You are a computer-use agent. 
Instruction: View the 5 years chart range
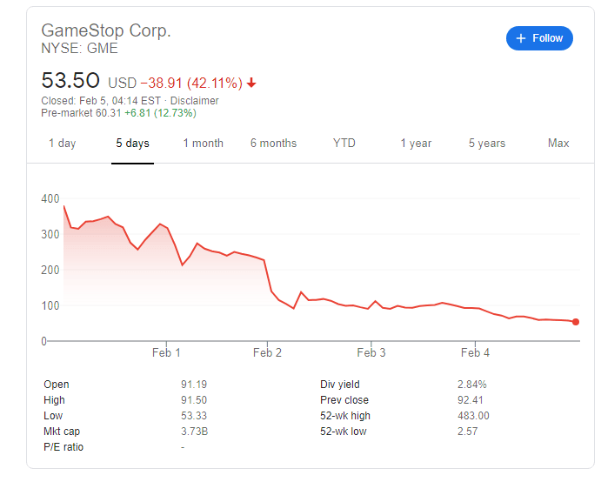tap(487, 144)
